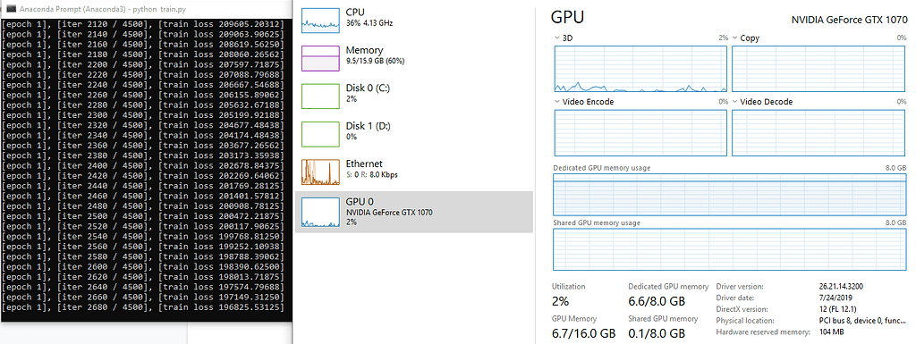This screenshot has height=344, width=916.
Task: Click the Anaconda Prompt window icon
Action: [11, 9]
